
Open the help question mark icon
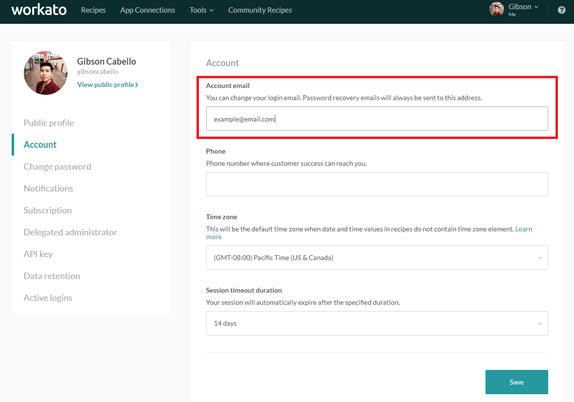(x=561, y=10)
